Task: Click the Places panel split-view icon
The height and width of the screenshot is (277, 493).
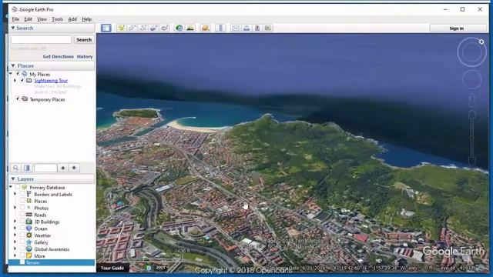Action: pos(27,168)
